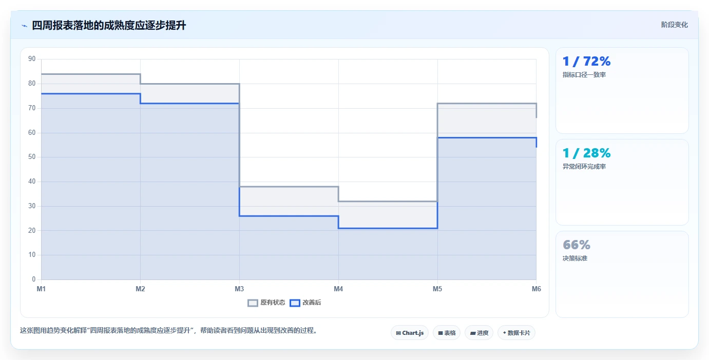The height and width of the screenshot is (360, 709).
Task: Open the 决策标准 stat card
Action: point(622,274)
